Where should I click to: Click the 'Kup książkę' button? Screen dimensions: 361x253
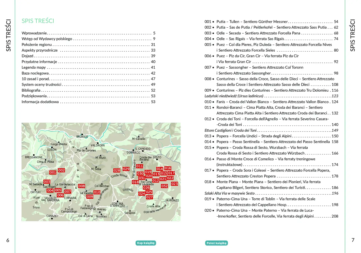pyautogui.click(x=146, y=243)
